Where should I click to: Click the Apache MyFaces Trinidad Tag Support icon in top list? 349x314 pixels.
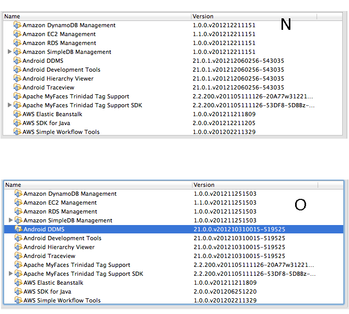click(17, 96)
